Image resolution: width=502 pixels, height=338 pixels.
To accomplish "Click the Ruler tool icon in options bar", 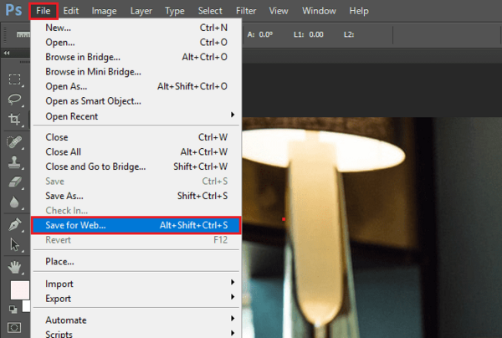I will tap(23, 34).
